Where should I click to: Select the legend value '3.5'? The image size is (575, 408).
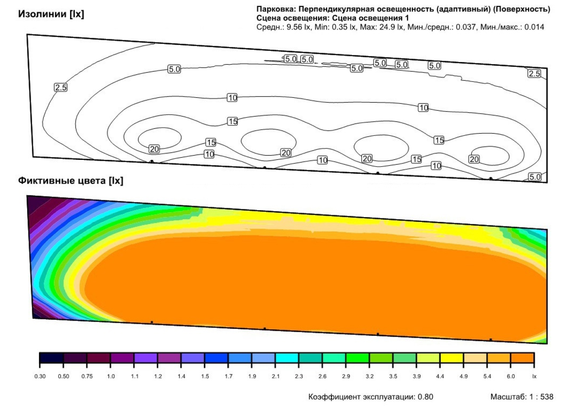393,377
